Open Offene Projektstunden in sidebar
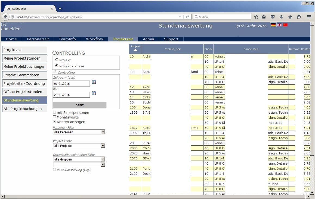Screen dimensions: 315x199 pos(25,92)
